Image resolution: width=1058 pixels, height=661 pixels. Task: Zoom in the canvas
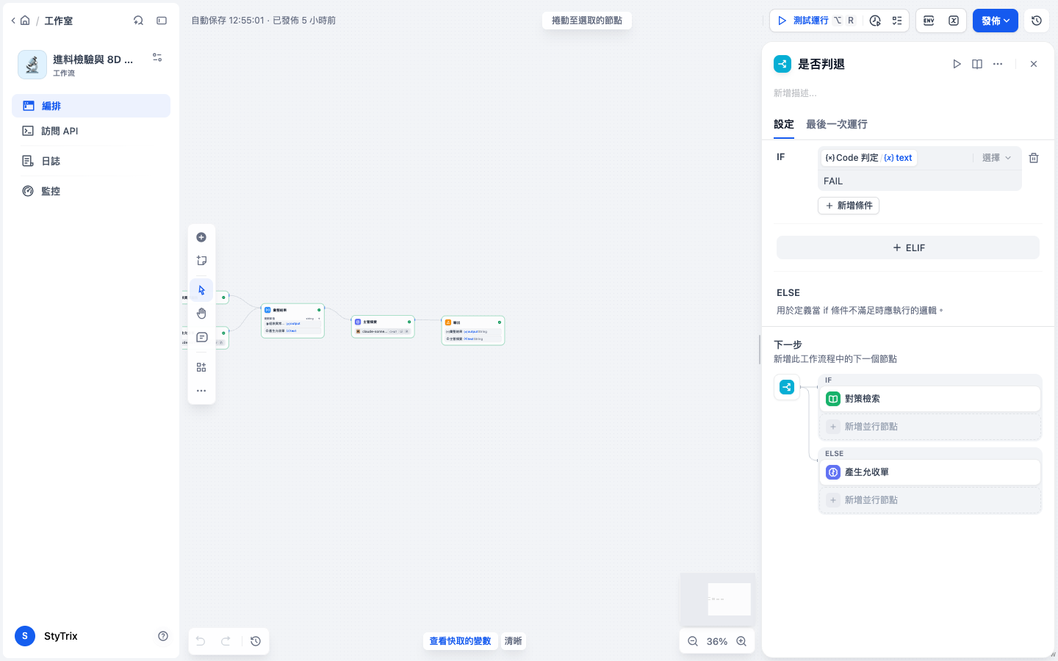point(741,641)
